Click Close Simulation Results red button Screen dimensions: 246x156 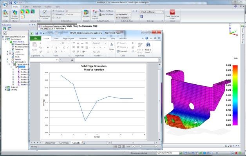pyautogui.click(x=172, y=14)
